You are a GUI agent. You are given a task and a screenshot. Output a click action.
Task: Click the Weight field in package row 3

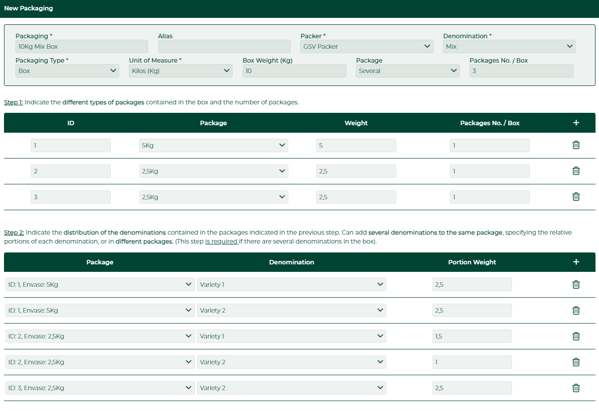[x=356, y=197]
